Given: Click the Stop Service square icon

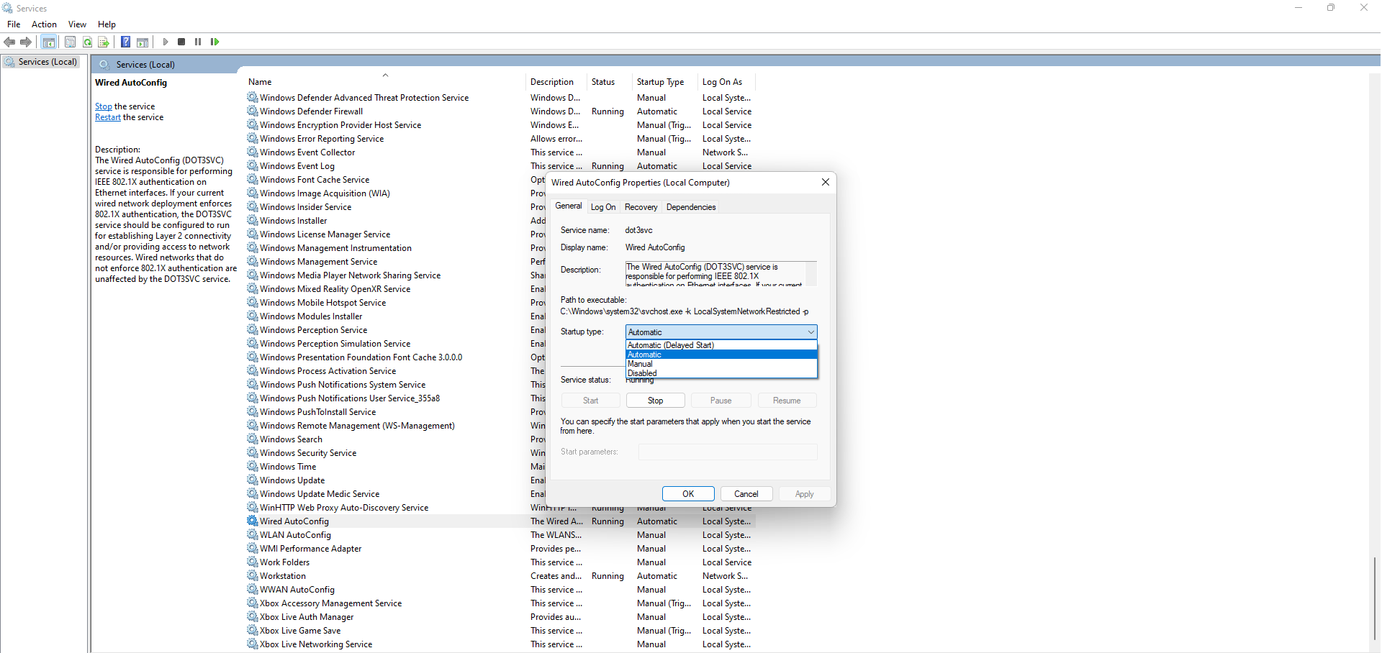Looking at the screenshot, I should click(181, 42).
